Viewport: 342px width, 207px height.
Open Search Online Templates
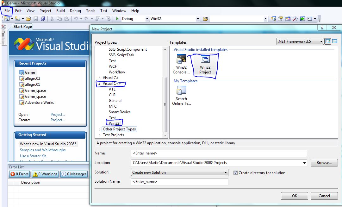(181, 91)
